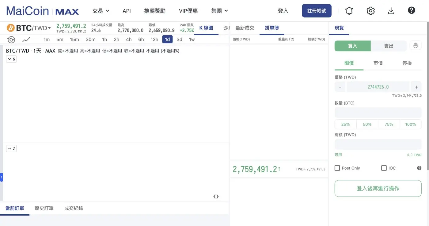
Task: Open settings gear icon in header
Action: click(x=370, y=11)
